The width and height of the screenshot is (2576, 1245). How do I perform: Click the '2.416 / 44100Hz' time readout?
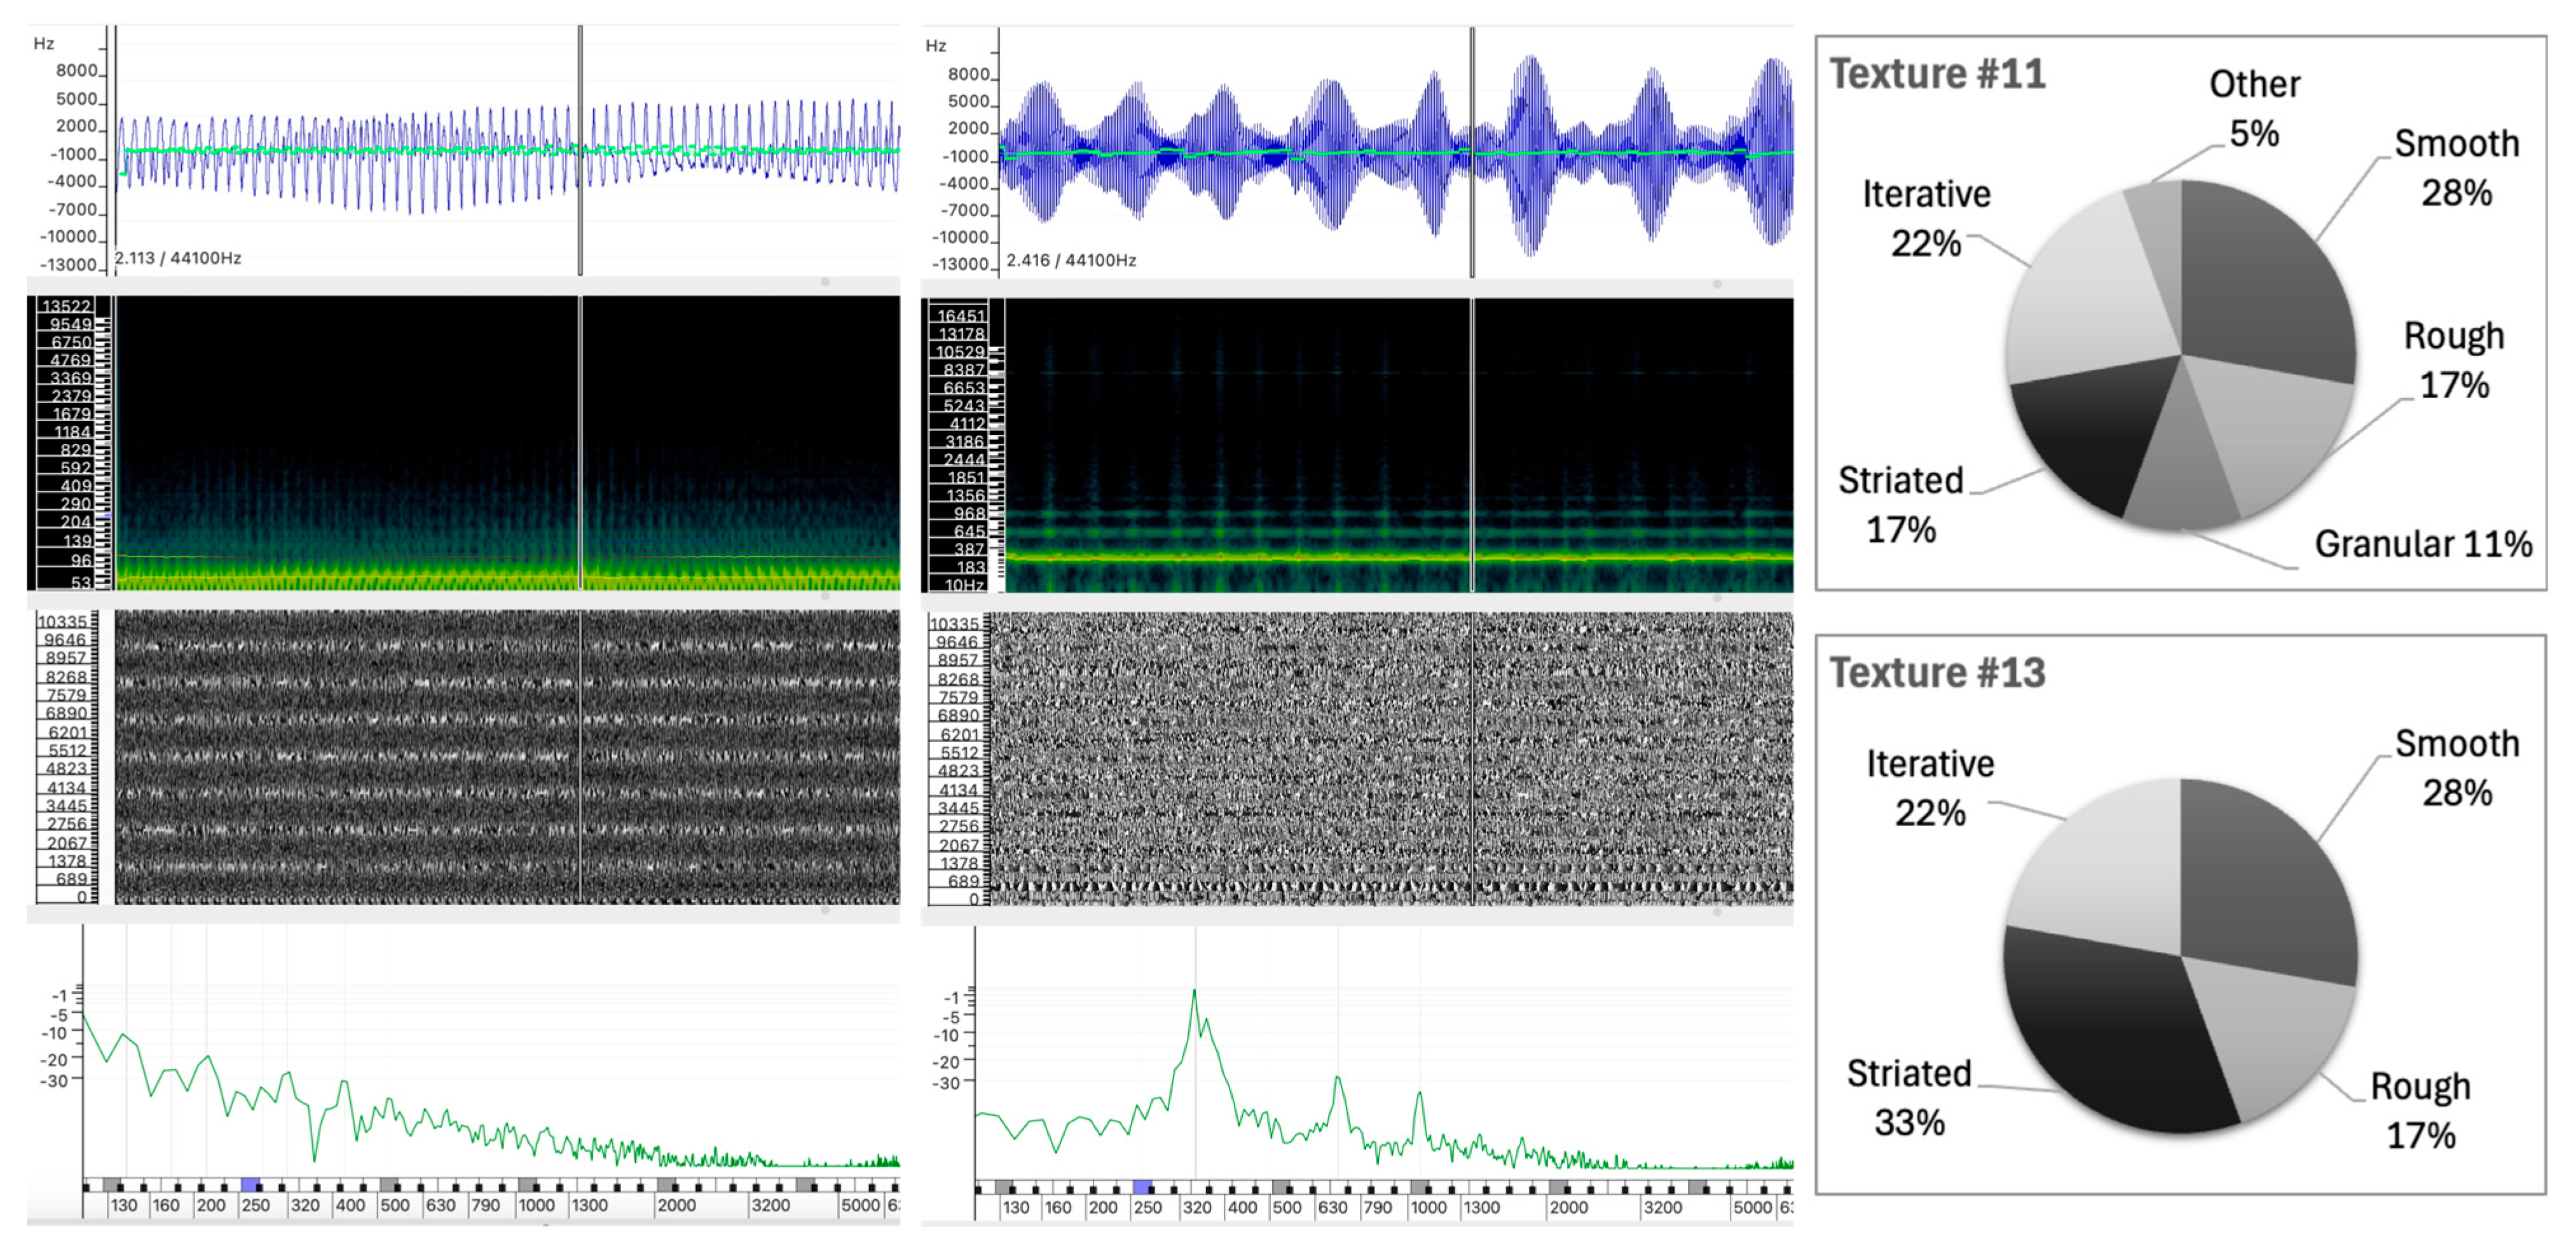tap(1071, 260)
